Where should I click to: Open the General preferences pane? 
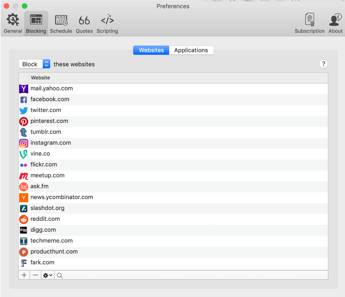[x=12, y=23]
